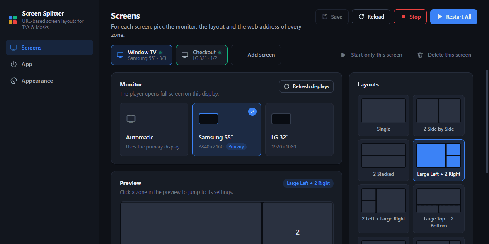Click the Monitor section heading

(x=131, y=84)
